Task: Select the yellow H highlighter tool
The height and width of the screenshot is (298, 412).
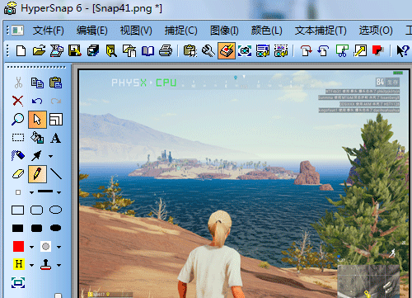Action: [19, 264]
